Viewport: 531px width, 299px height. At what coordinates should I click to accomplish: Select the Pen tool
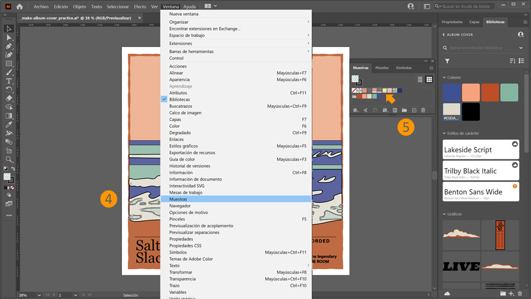coord(9,46)
